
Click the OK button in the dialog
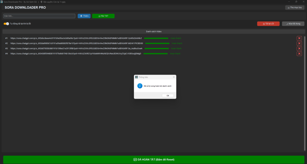168,96
